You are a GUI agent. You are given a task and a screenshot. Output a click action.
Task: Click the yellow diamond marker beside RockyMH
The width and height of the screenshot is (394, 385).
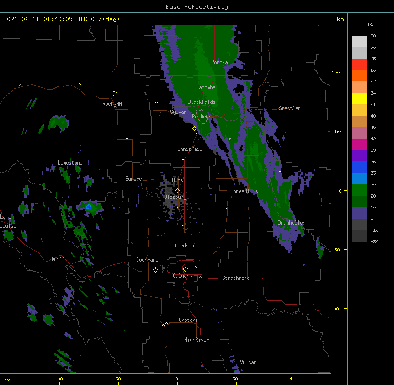point(114,93)
